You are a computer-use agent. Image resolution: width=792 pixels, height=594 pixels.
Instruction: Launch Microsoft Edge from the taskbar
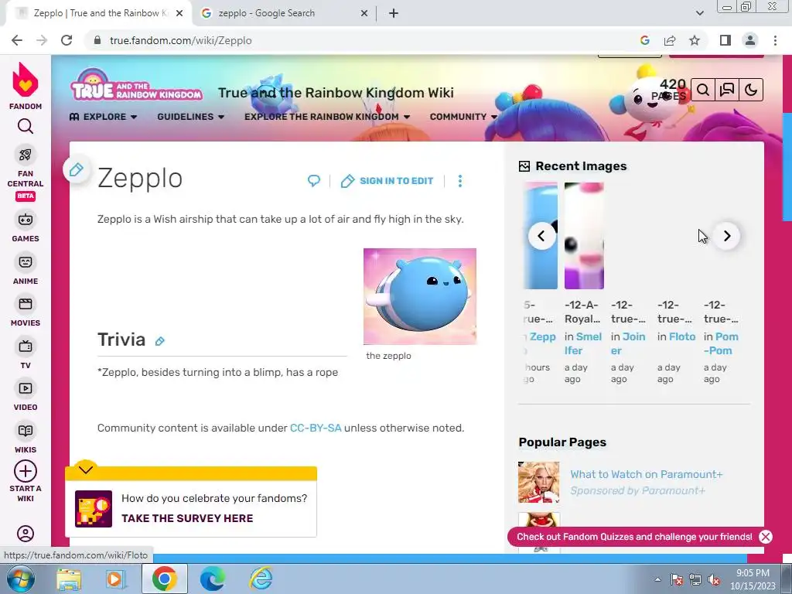click(x=213, y=579)
